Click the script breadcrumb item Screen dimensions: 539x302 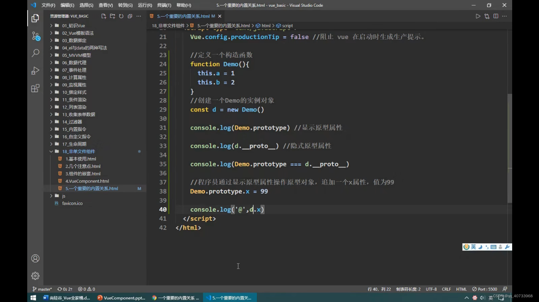284,26
